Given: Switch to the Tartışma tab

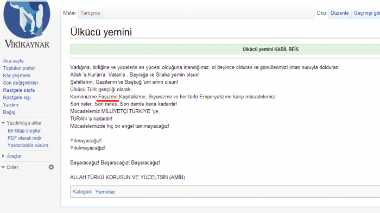Looking at the screenshot, I should (x=90, y=13).
